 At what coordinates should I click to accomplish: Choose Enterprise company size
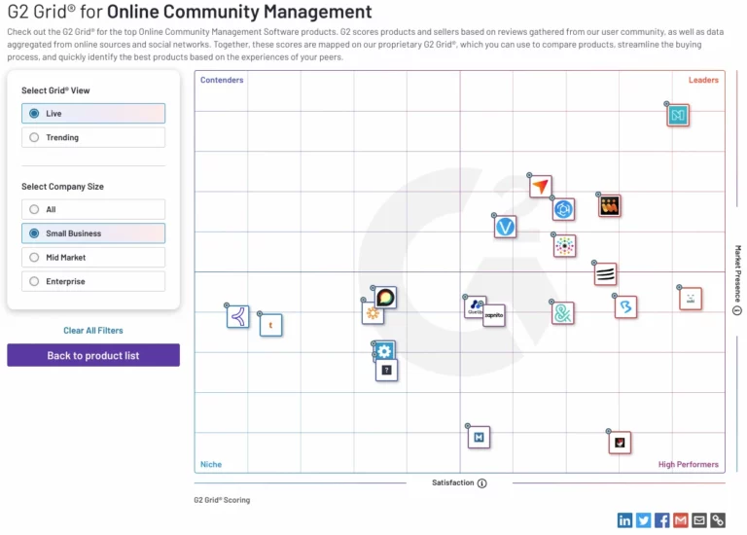point(93,281)
